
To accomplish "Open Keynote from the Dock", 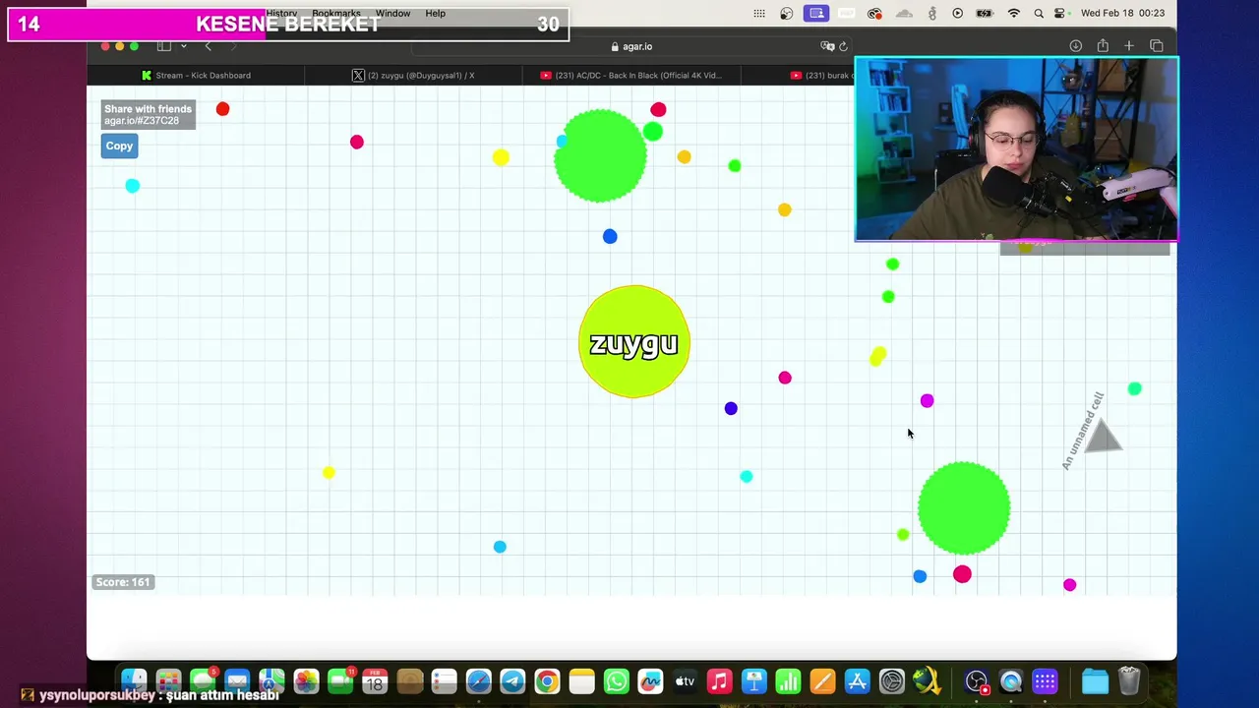I will [753, 681].
